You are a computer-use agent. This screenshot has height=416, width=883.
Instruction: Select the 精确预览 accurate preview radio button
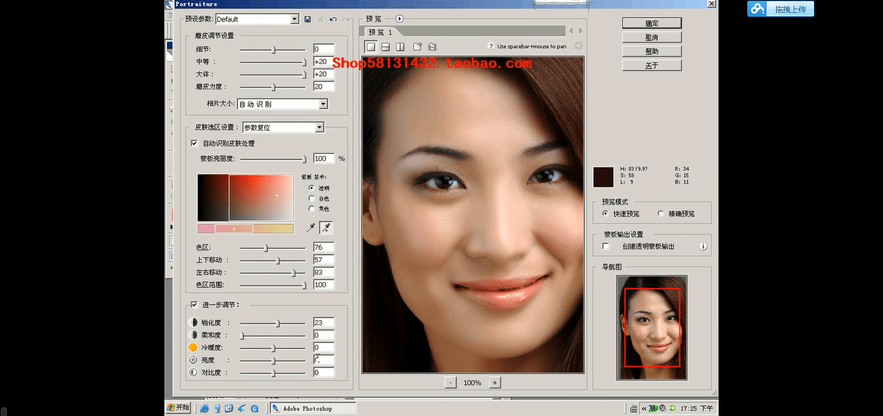tap(660, 213)
